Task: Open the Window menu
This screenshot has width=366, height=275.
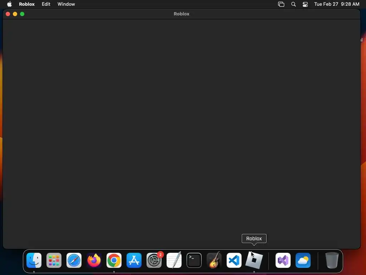Action: (66, 4)
